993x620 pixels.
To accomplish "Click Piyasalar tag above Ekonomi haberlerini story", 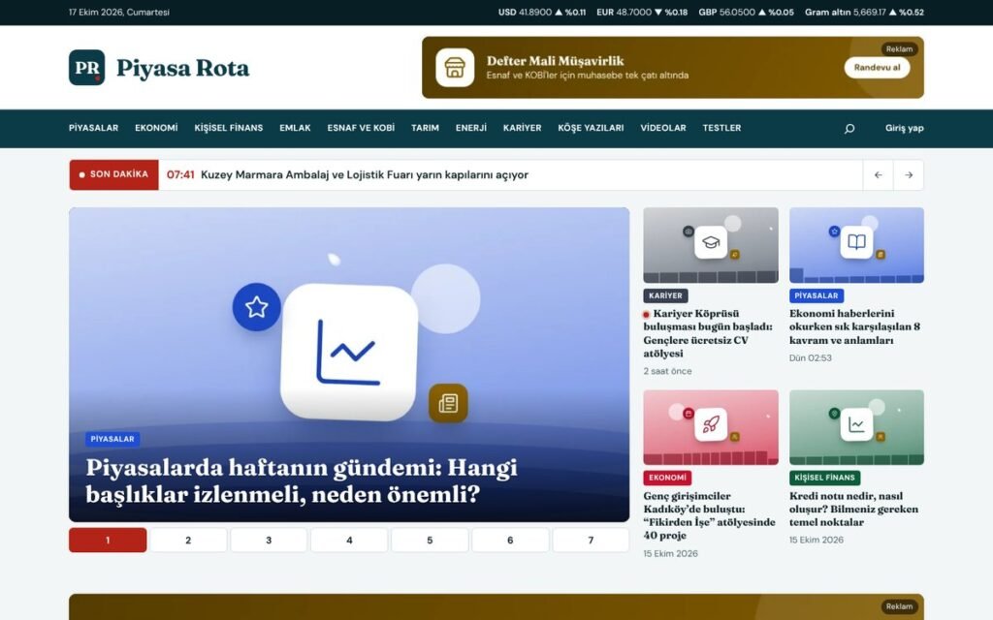I will pos(817,295).
